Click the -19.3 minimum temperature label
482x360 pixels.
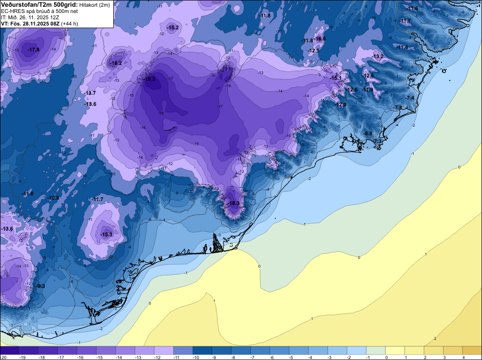[150, 79]
